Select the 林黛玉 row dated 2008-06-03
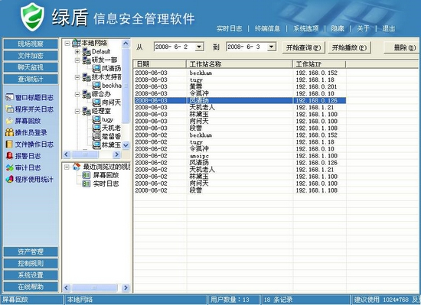The width and height of the screenshot is (421, 305). click(240, 115)
